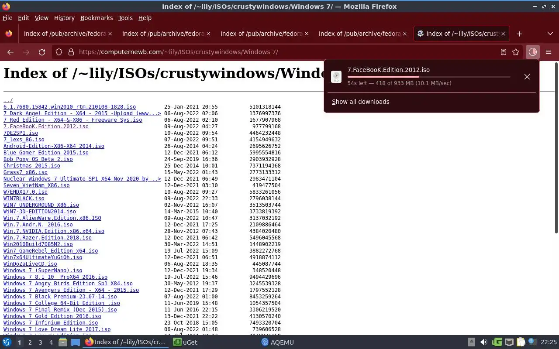Open the Tools menu
The height and width of the screenshot is (349, 559).
pyautogui.click(x=125, y=18)
